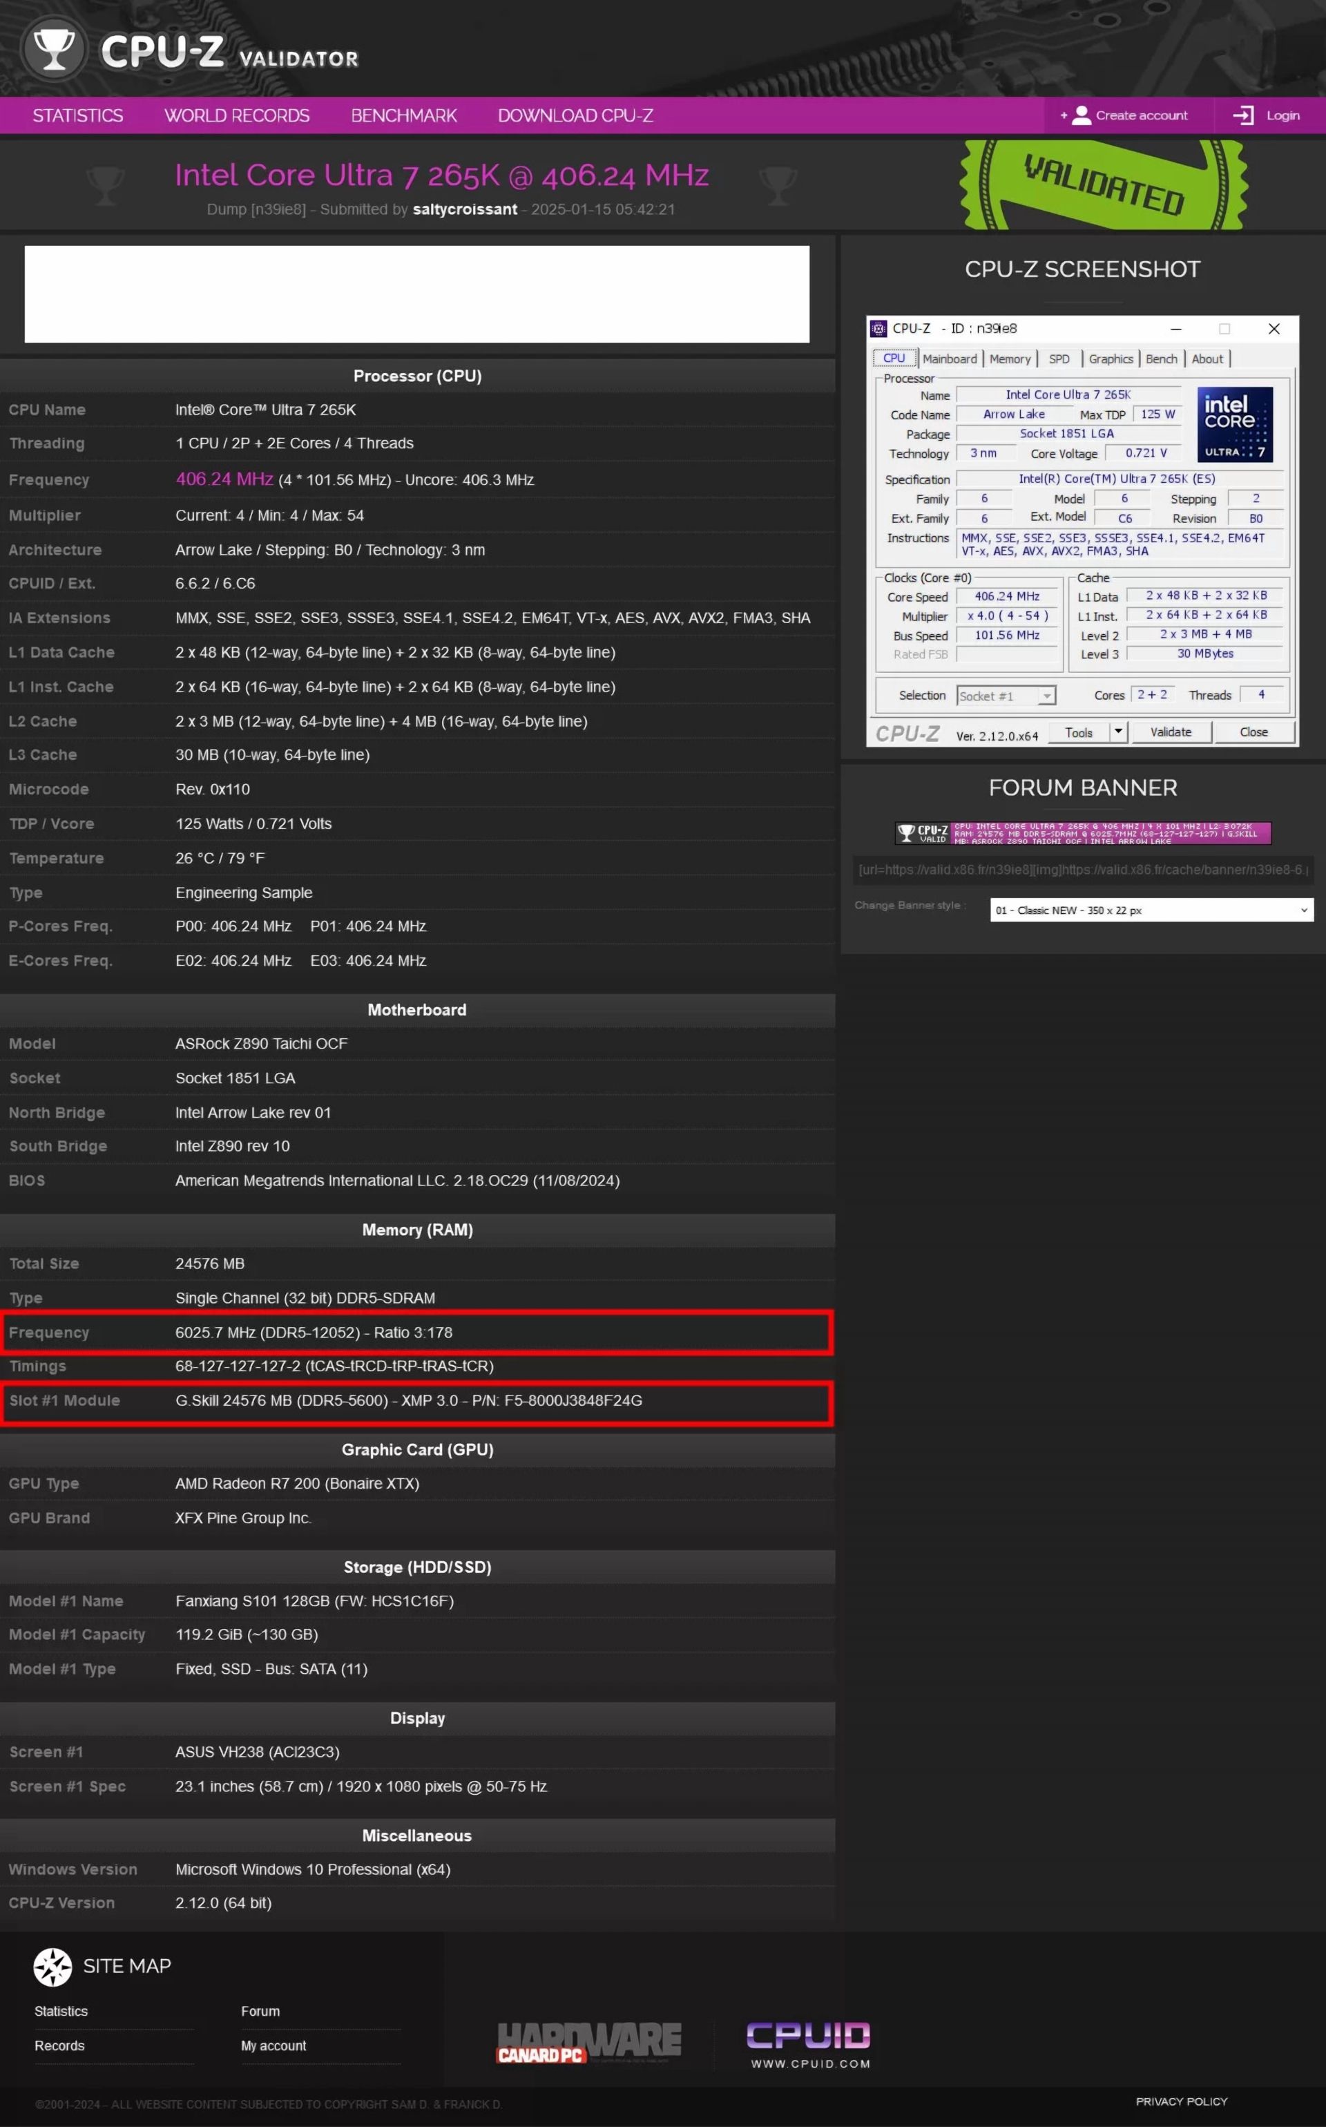Expand the Tools dropdown arrow
This screenshot has width=1326, height=2127.
[1118, 732]
